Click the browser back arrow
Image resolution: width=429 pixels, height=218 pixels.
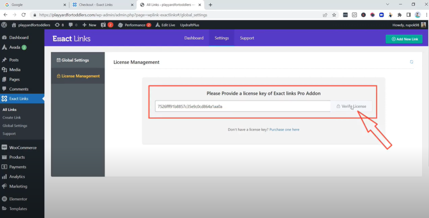pos(5,15)
